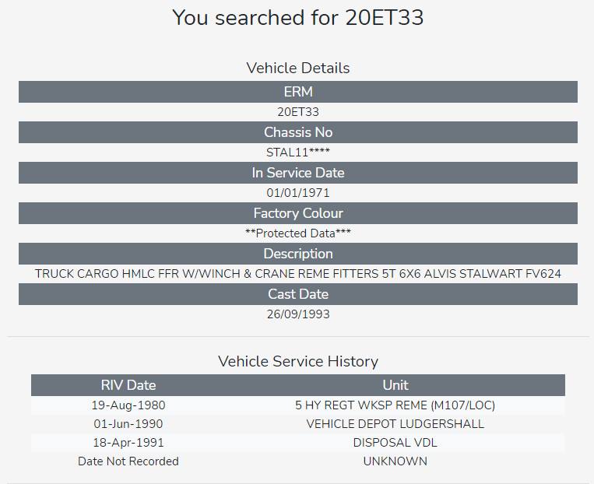Select the Vehicle Depot Ludgershall entry
The height and width of the screenshot is (484, 594).
tap(395, 424)
